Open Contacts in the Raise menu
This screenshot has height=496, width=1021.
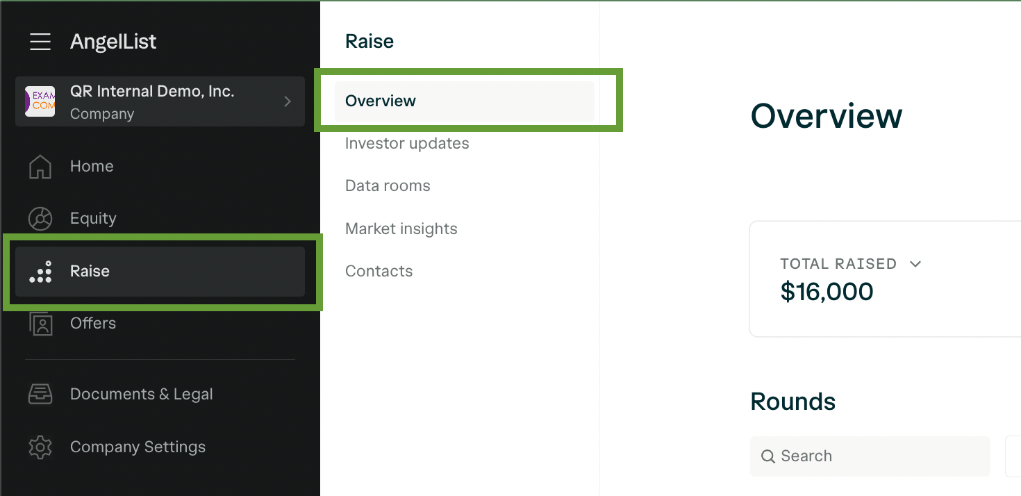point(379,272)
